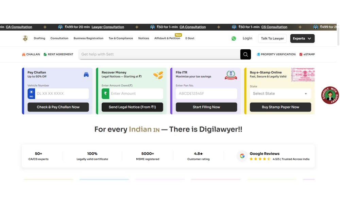Focus the Get help search field

coord(159,54)
